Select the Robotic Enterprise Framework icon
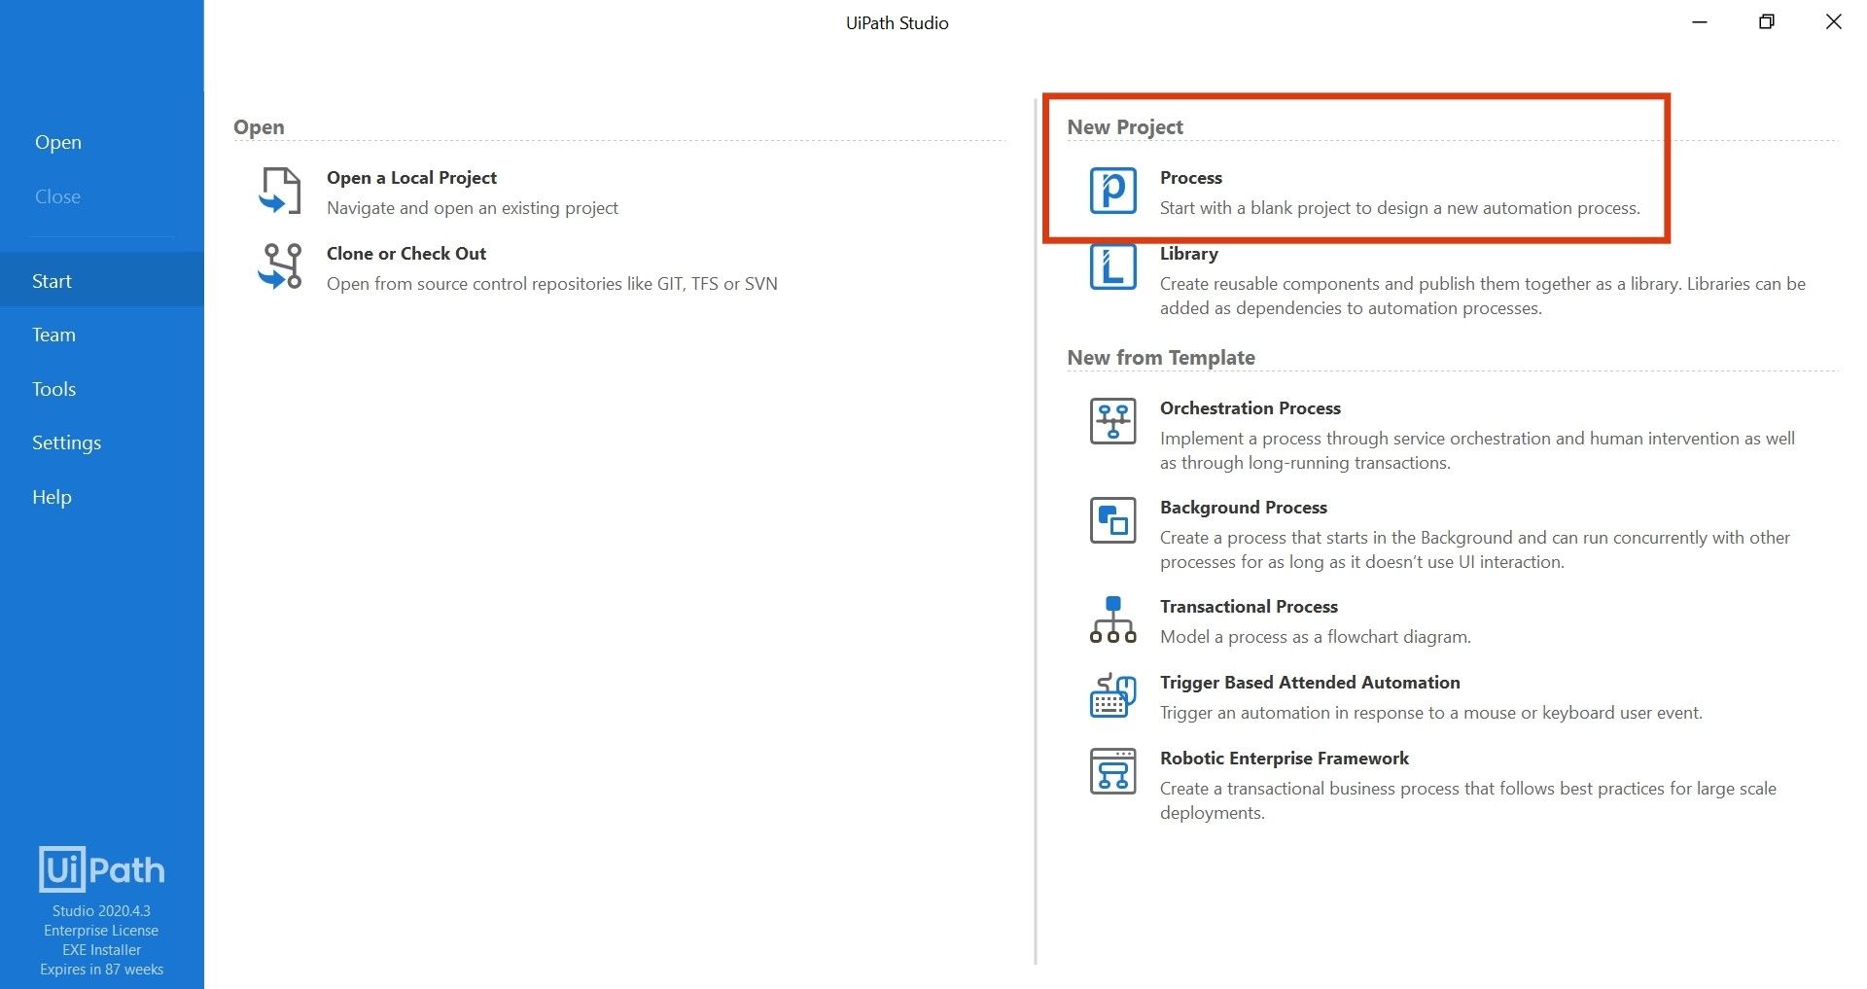 (1111, 771)
